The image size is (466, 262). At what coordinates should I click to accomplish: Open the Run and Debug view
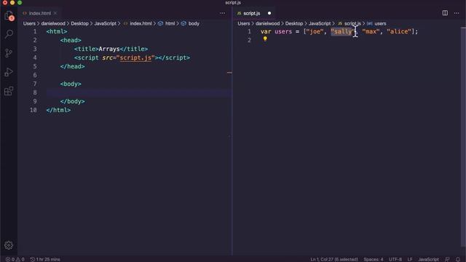pos(9,72)
